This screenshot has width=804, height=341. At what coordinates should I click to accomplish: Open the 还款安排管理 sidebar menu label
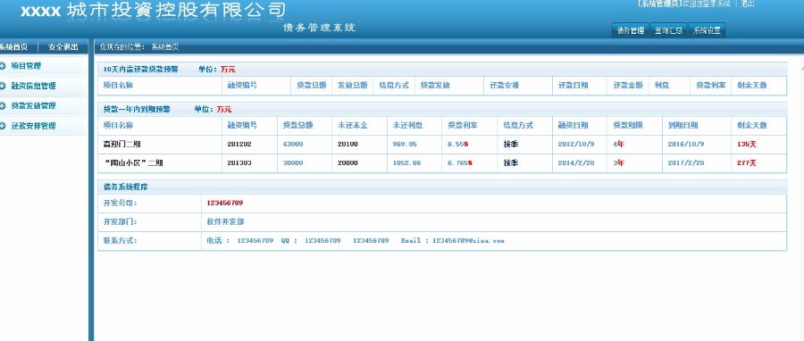coord(33,126)
